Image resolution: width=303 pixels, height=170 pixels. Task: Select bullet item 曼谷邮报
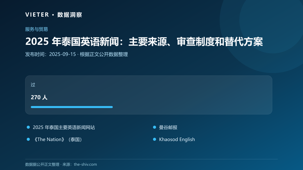click(x=168, y=127)
